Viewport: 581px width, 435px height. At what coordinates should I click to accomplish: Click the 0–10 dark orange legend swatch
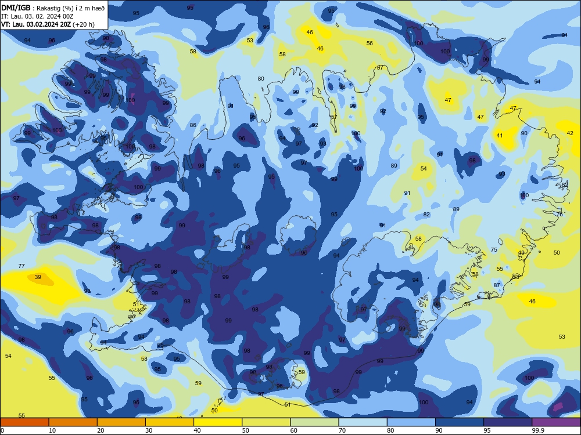point(24,422)
